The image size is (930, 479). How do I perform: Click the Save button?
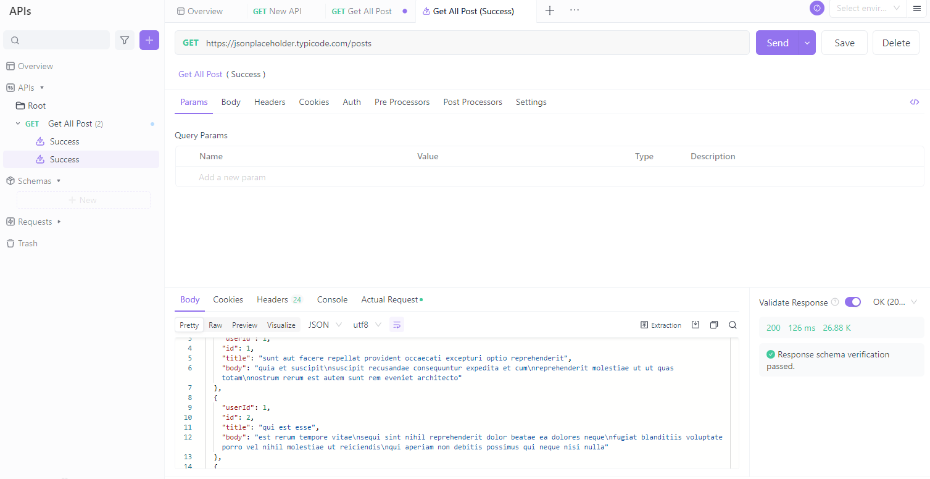[x=844, y=43]
